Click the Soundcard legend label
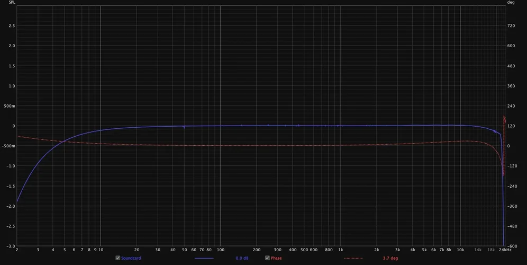This screenshot has height=265, width=527. pos(131,258)
